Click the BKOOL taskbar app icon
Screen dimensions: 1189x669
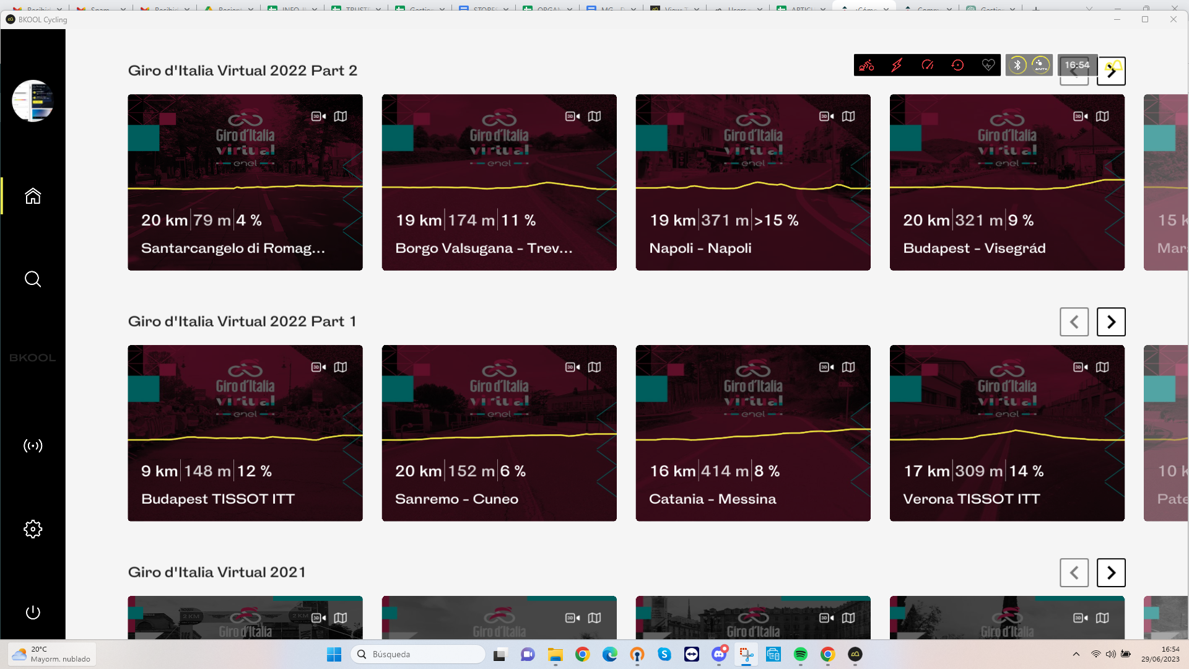point(855,654)
